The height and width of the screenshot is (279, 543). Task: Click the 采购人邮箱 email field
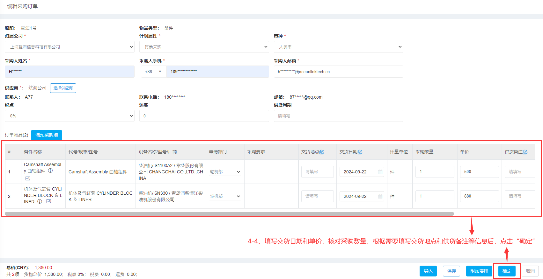(x=338, y=72)
